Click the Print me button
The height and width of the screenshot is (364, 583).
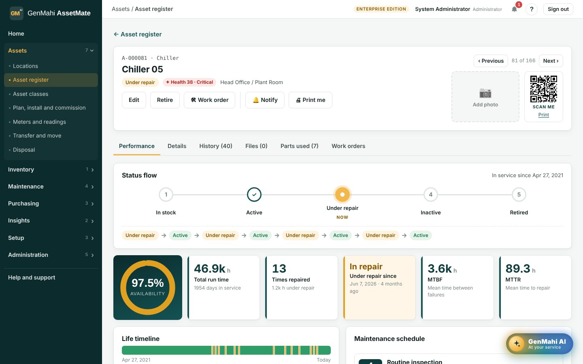coord(311,100)
